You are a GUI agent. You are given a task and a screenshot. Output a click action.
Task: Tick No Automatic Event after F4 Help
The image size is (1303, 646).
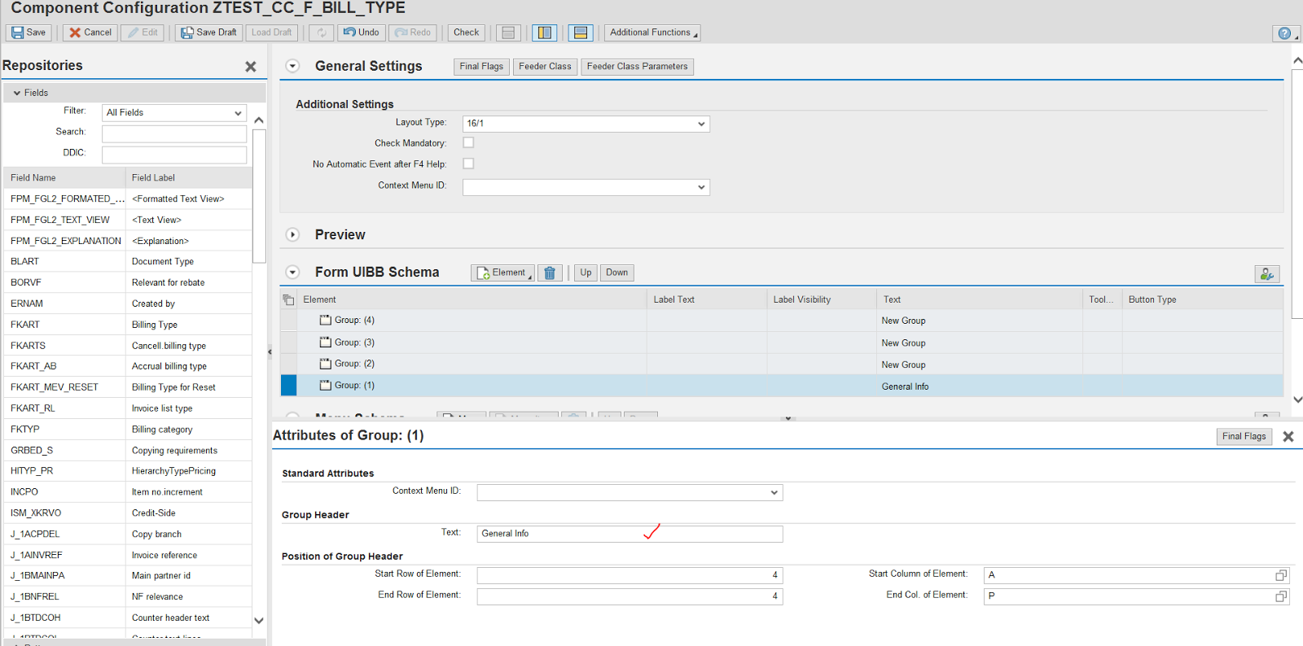pyautogui.click(x=468, y=164)
